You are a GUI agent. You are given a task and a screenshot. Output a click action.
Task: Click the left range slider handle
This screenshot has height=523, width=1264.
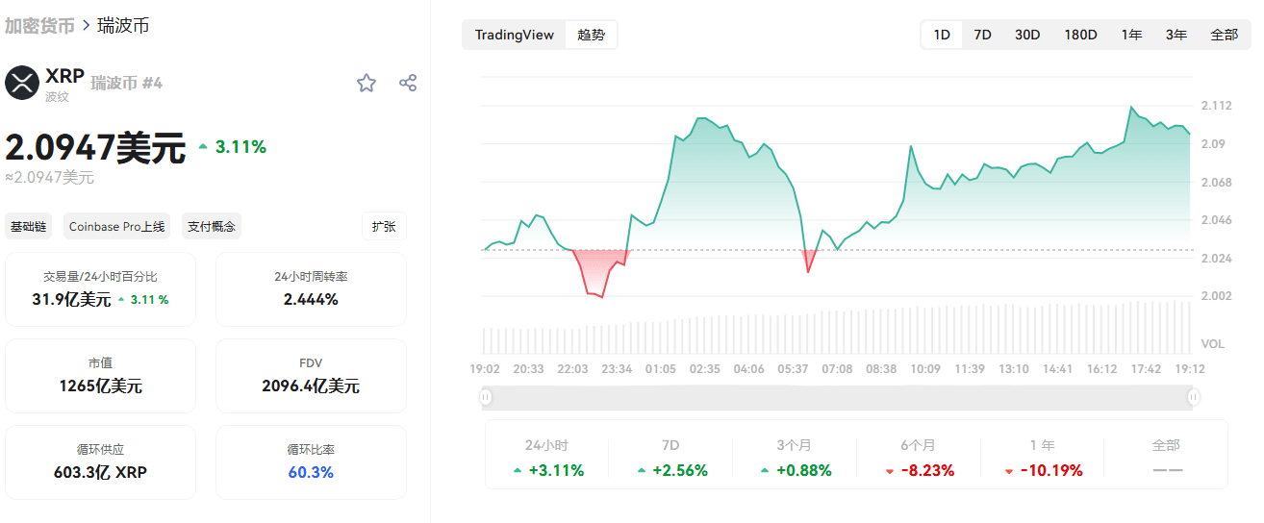486,396
